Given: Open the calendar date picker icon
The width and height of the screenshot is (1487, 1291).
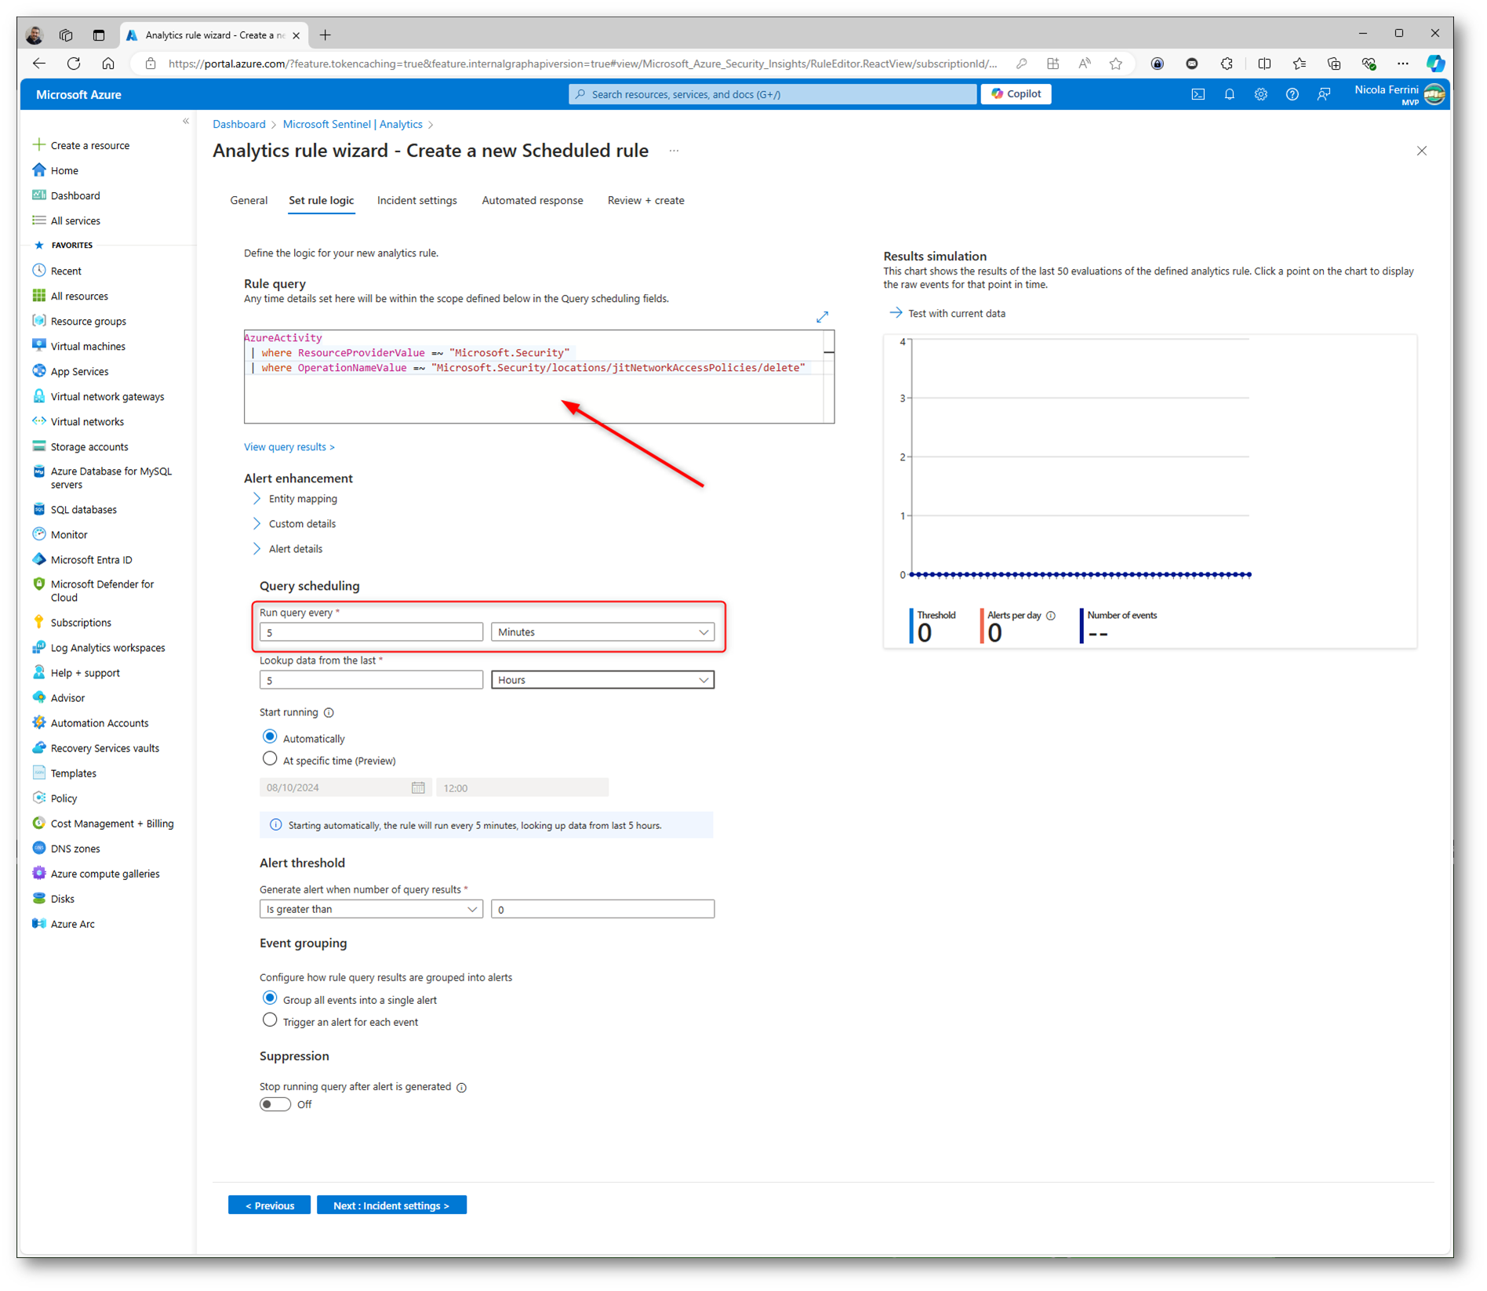Looking at the screenshot, I should coord(418,787).
